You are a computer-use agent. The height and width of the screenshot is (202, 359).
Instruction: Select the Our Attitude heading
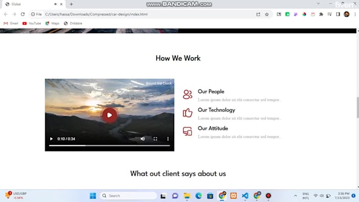coord(213,128)
